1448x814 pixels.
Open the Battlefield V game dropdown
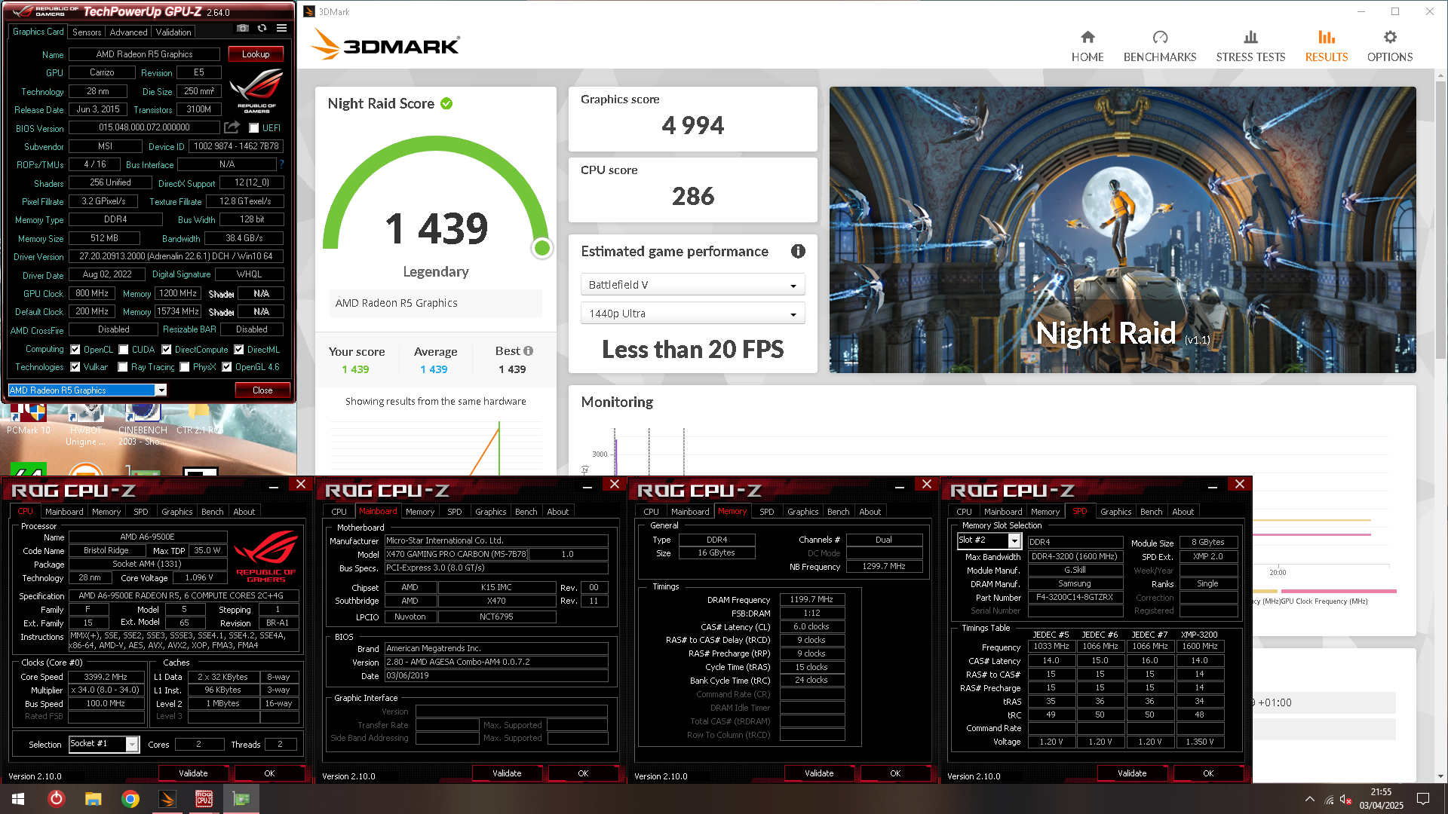[x=692, y=285]
